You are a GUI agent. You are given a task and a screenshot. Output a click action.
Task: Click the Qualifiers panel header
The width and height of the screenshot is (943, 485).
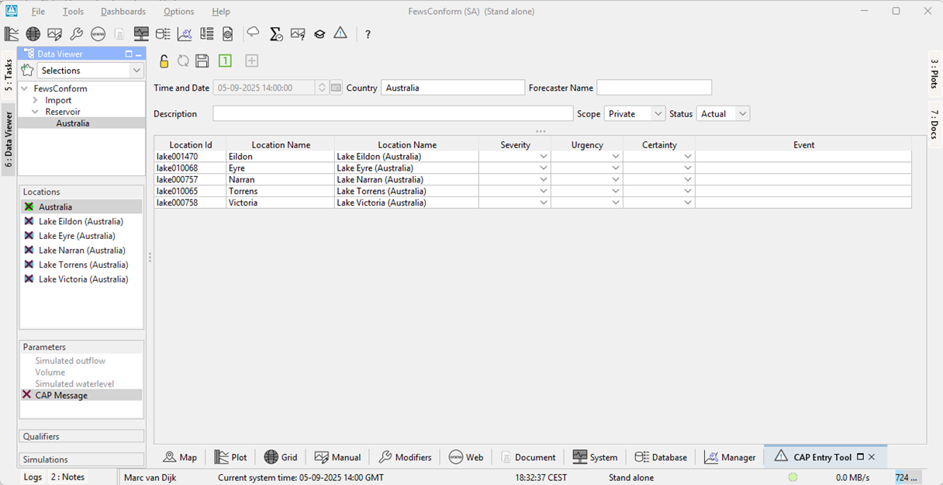(81, 436)
